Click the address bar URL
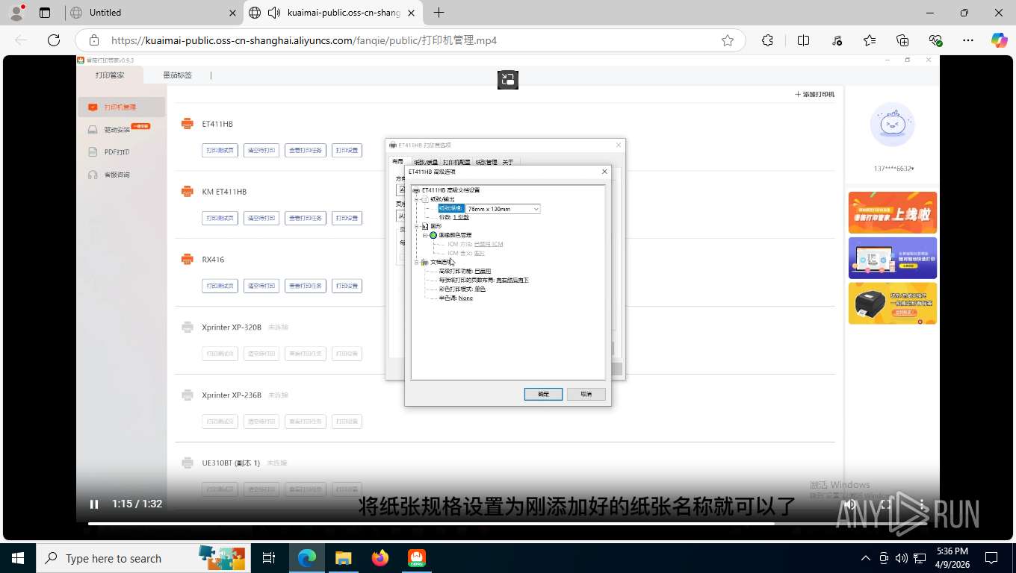 click(x=304, y=40)
